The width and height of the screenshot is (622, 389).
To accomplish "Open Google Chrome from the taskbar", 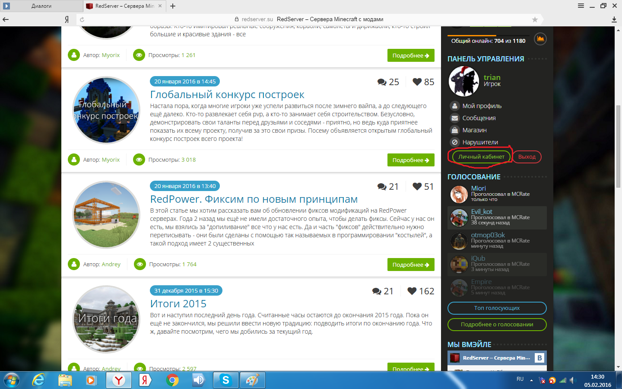I will (172, 380).
